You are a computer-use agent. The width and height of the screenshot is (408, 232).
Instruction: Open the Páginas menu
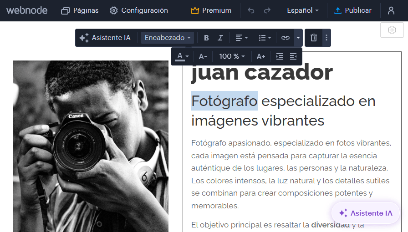(80, 10)
